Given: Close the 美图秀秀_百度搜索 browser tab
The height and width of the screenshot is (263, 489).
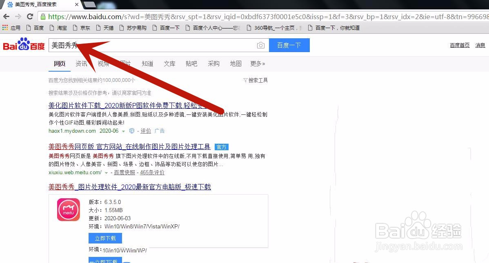Looking at the screenshot, I should 76,4.
